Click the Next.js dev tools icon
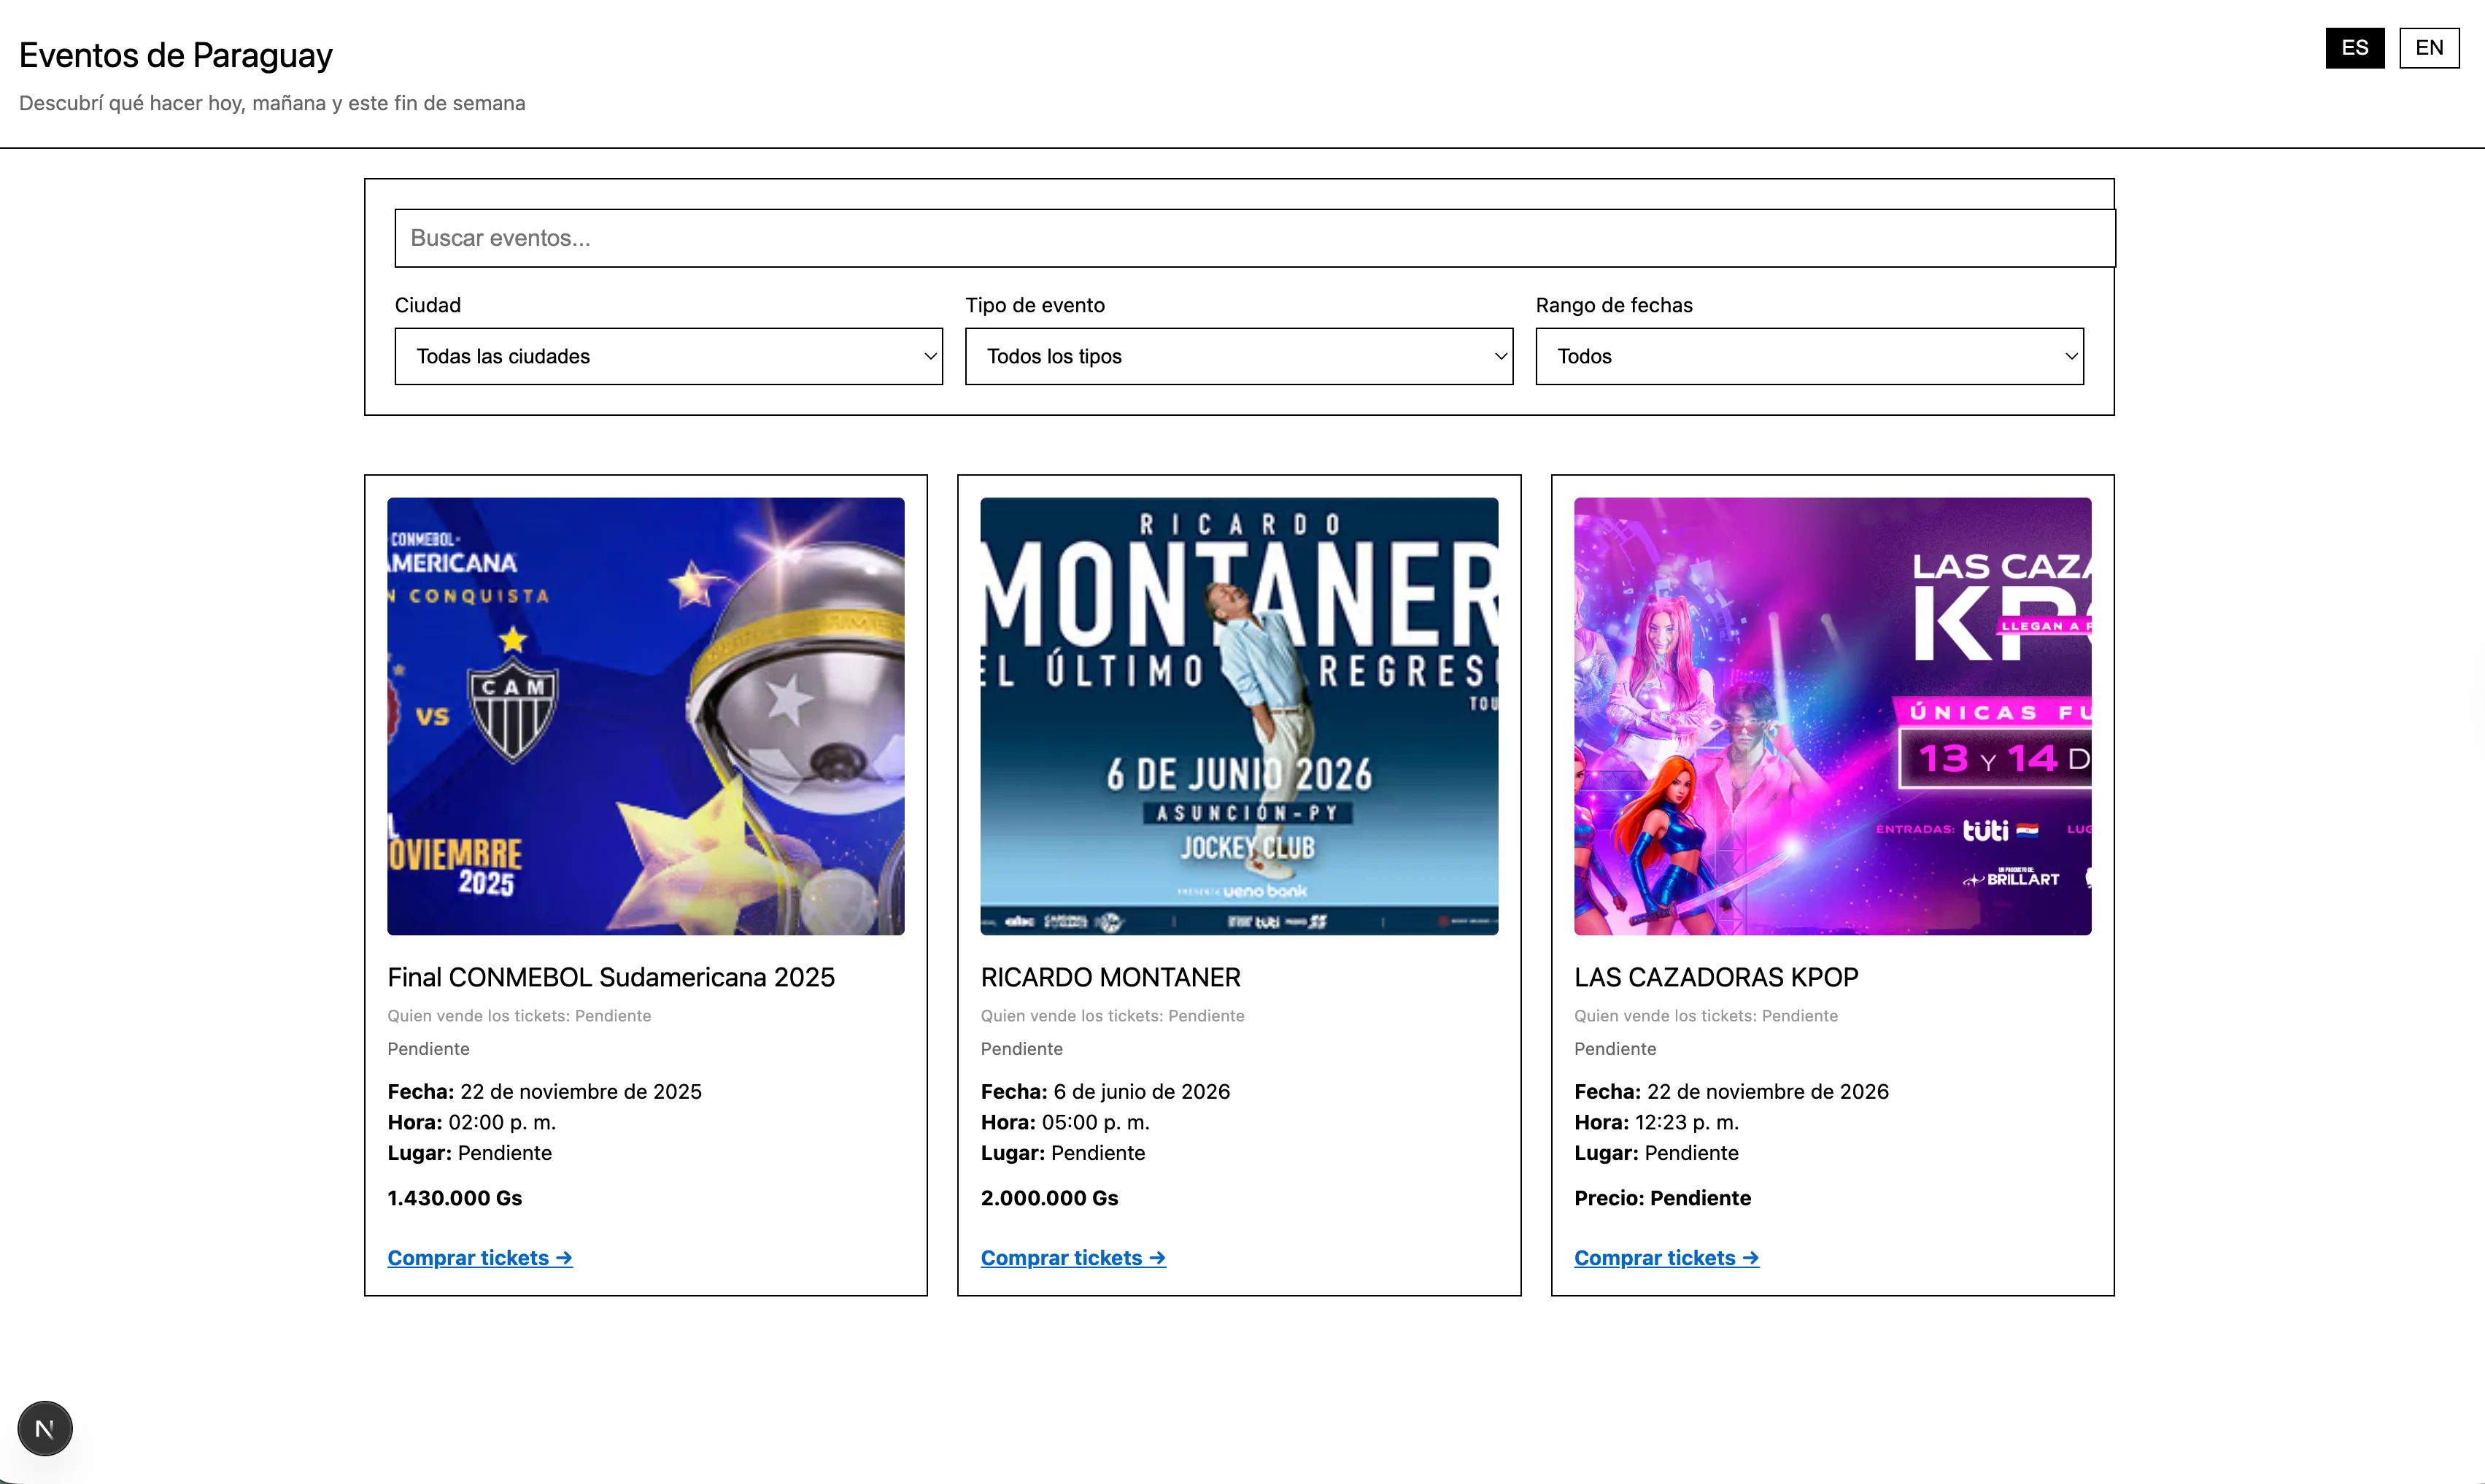The height and width of the screenshot is (1484, 2485). click(44, 1428)
